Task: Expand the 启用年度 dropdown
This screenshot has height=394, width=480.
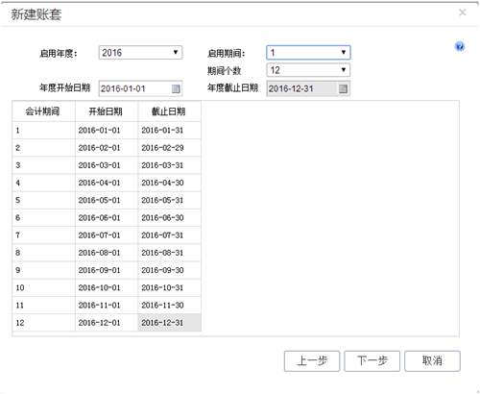Action: [x=176, y=52]
